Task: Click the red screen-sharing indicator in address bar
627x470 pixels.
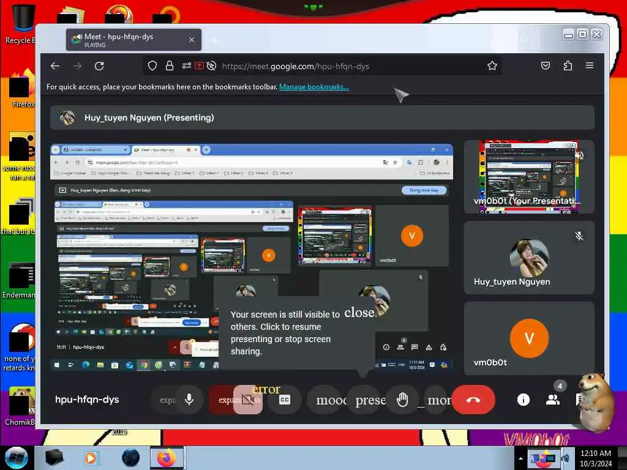Action: tap(199, 66)
